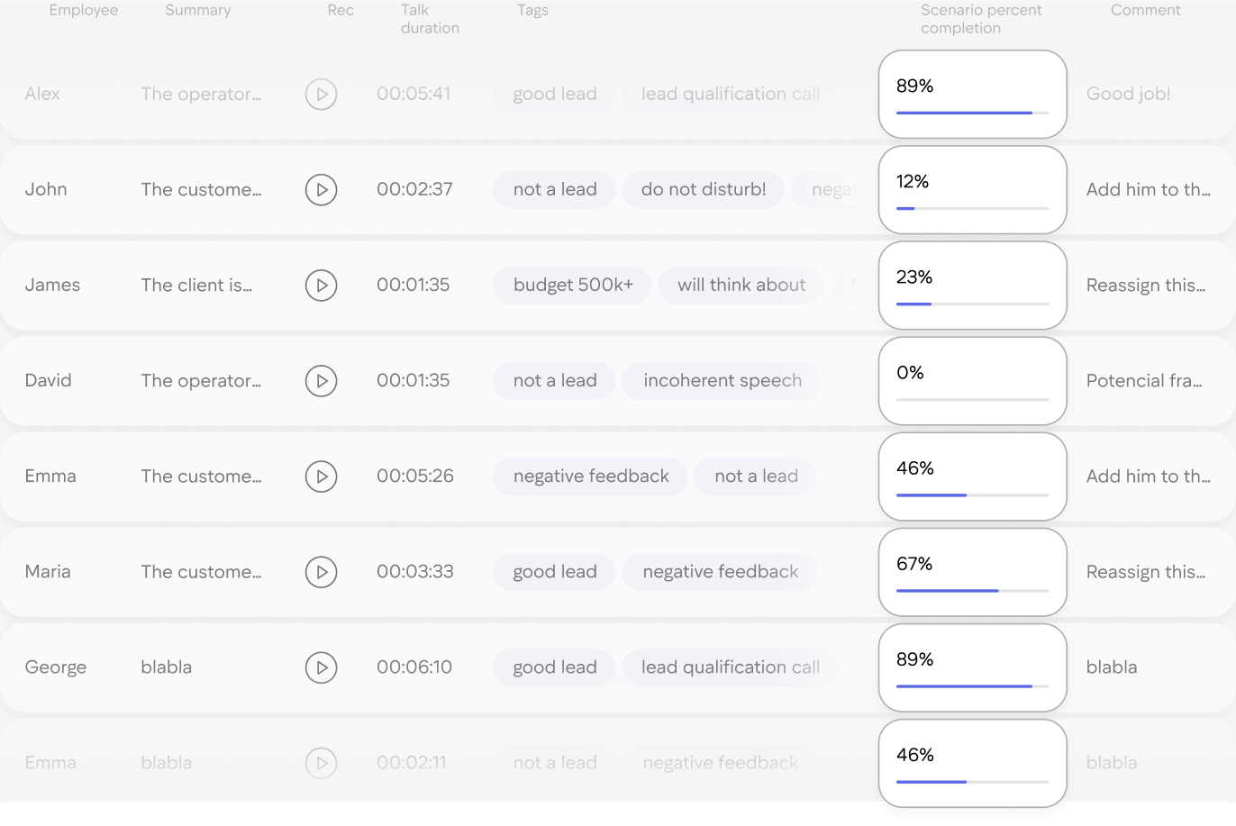The image size is (1236, 826).
Task: Play David's call recording
Action: (x=321, y=381)
